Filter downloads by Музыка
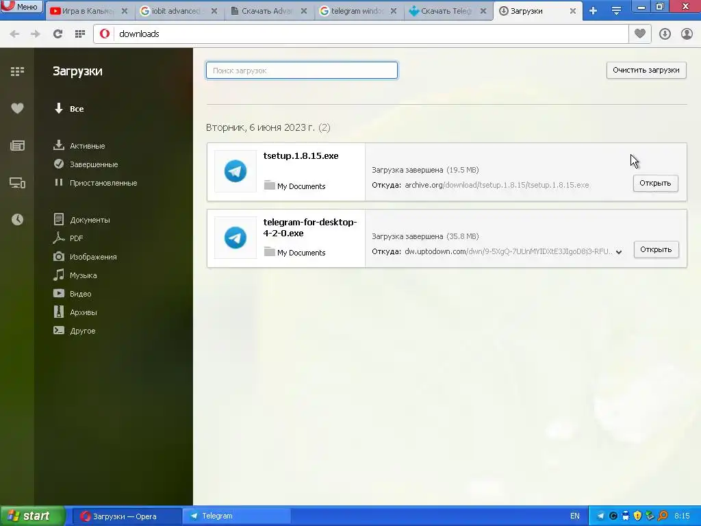Viewport: 701px width, 526px height. (75, 275)
